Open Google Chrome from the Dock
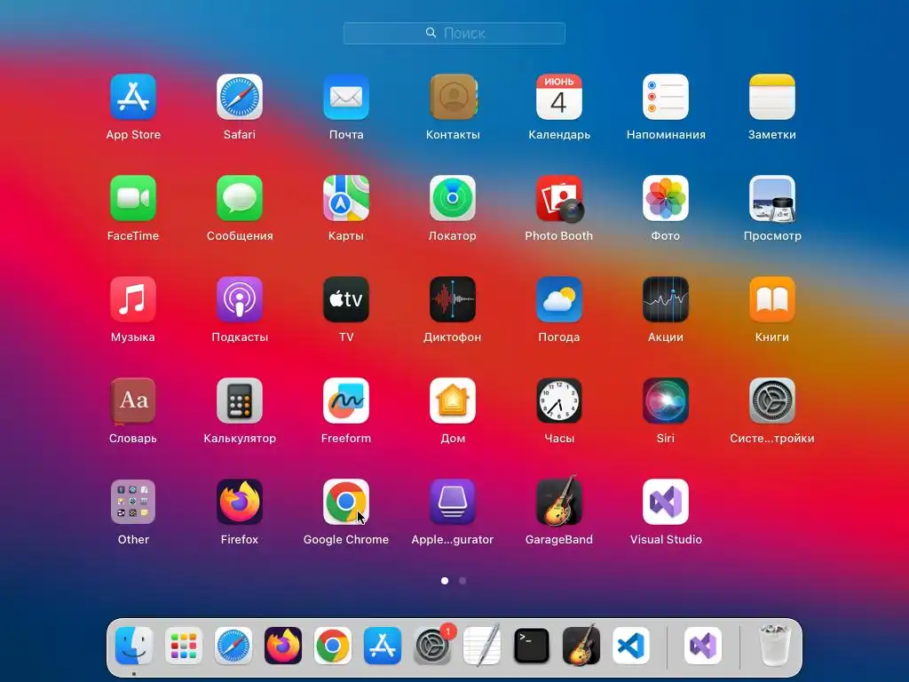Viewport: 909px width, 682px height. [333, 646]
